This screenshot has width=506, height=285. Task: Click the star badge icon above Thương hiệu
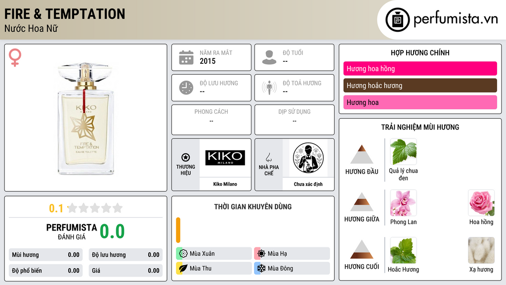186,157
